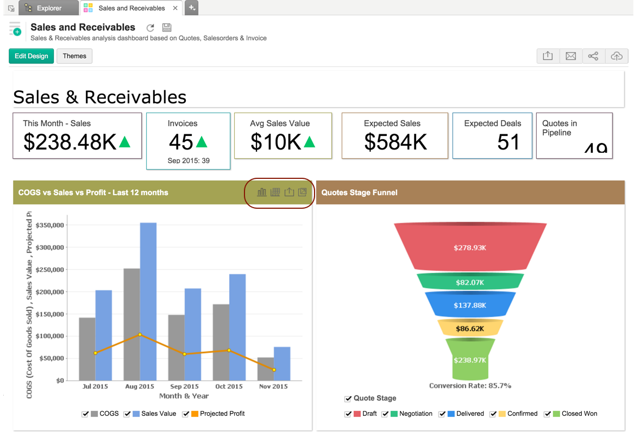The width and height of the screenshot is (634, 436).
Task: Click the save icon next to the title
Action: [167, 28]
